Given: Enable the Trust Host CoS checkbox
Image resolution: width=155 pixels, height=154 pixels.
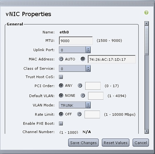Looking at the screenshot, I should pyautogui.click(x=61, y=77).
